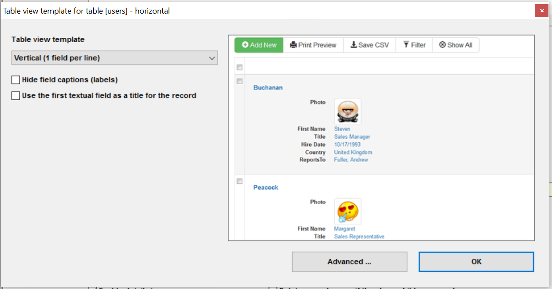Tick the checkbox beside the Buchanan record

(239, 81)
